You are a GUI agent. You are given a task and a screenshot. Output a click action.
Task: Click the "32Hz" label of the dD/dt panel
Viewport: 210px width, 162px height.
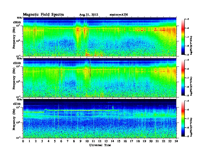point(20,58)
